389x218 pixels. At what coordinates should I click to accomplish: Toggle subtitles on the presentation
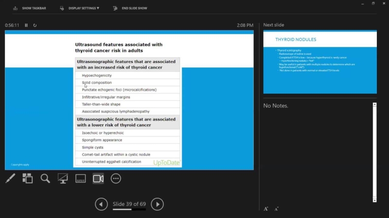click(x=81, y=179)
